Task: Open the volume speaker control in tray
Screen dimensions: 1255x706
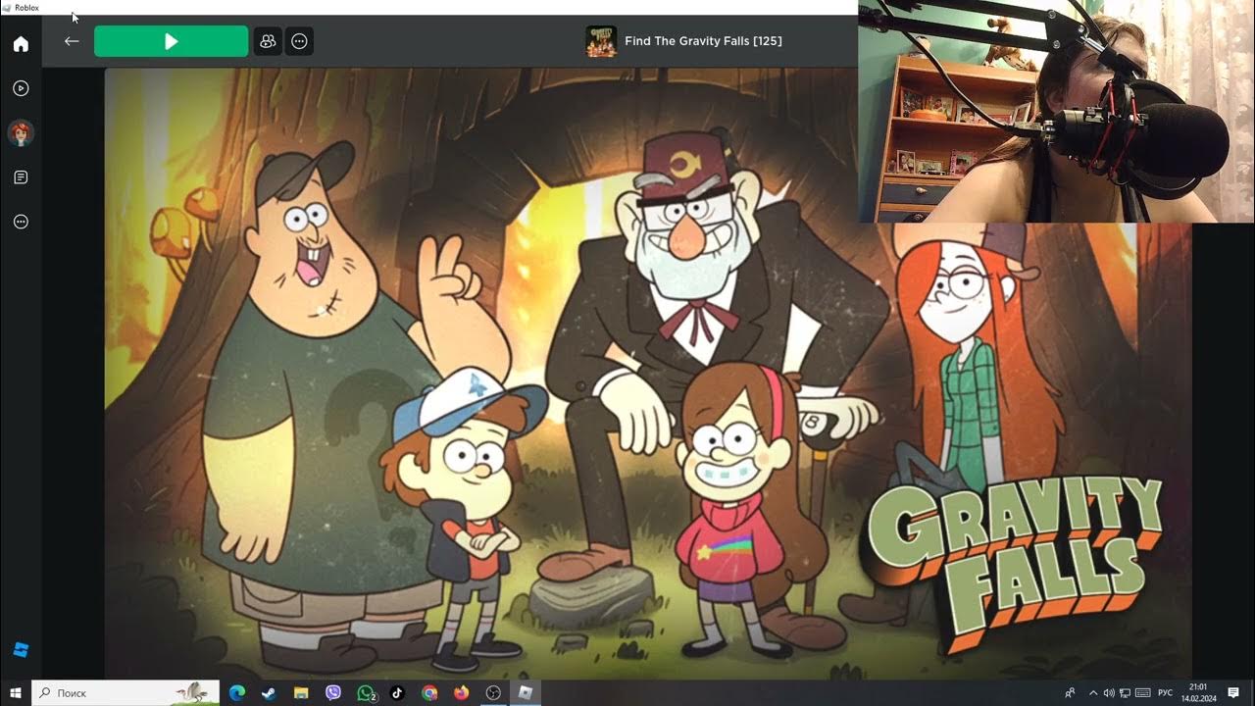Action: point(1109,693)
